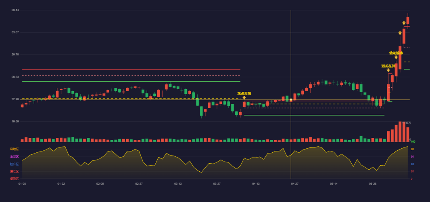Click the red 20 indicator axis value
The height and width of the screenshot is (202, 430).
point(412,171)
